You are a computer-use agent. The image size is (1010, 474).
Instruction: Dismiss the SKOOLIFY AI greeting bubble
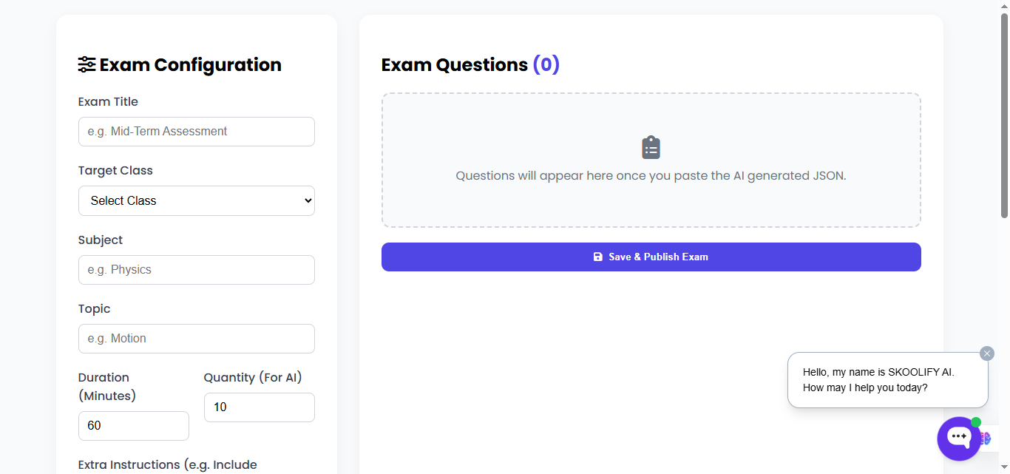987,353
